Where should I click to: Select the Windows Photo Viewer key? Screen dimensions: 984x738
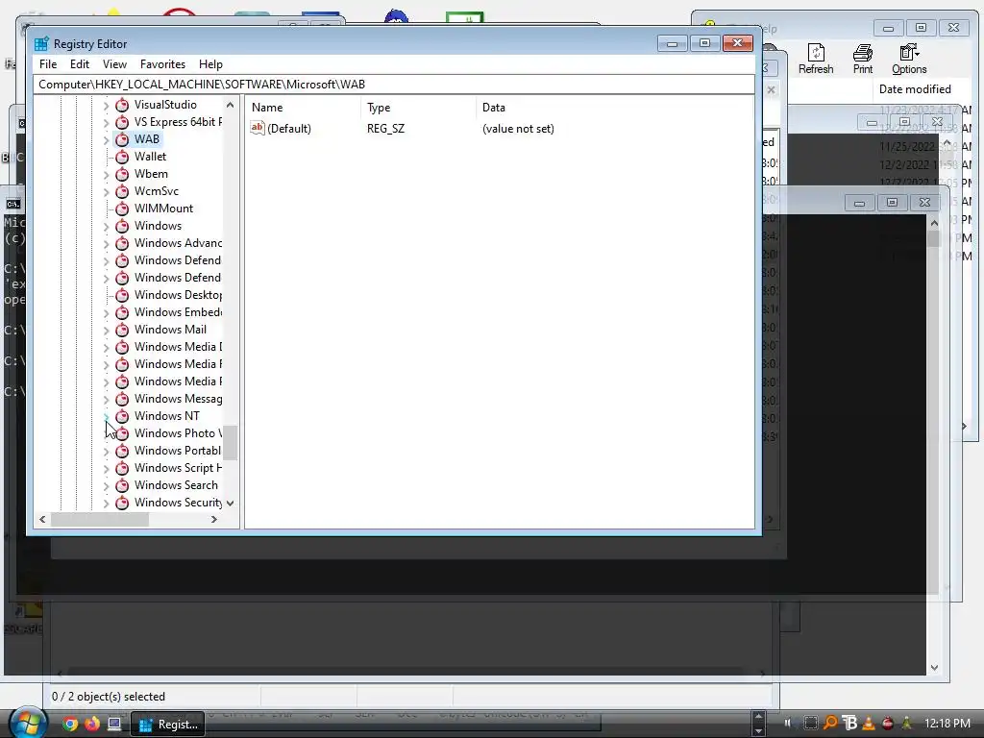tap(178, 433)
